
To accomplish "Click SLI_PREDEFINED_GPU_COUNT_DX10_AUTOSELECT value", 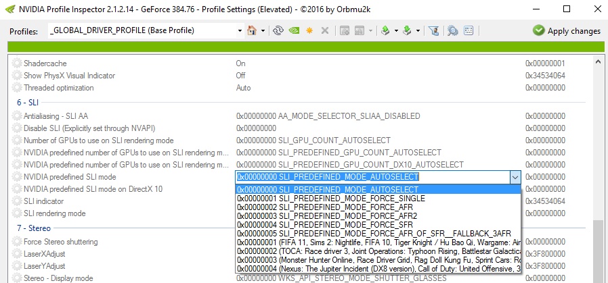I will tap(350, 165).
